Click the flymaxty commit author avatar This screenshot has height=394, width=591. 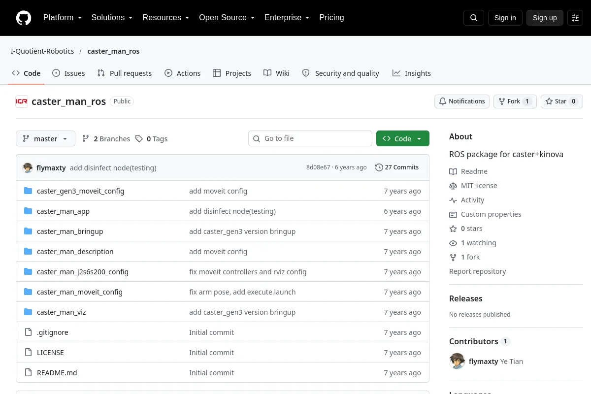[28, 167]
